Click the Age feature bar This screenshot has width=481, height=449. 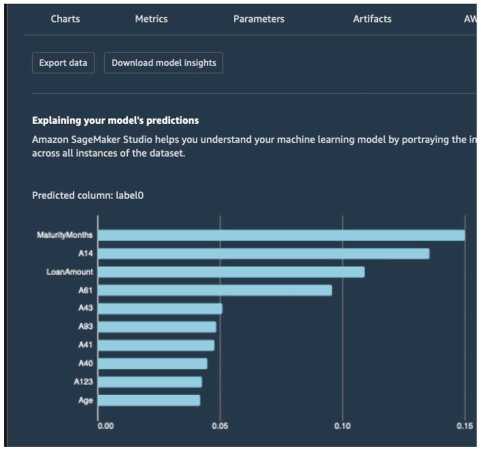tap(149, 400)
